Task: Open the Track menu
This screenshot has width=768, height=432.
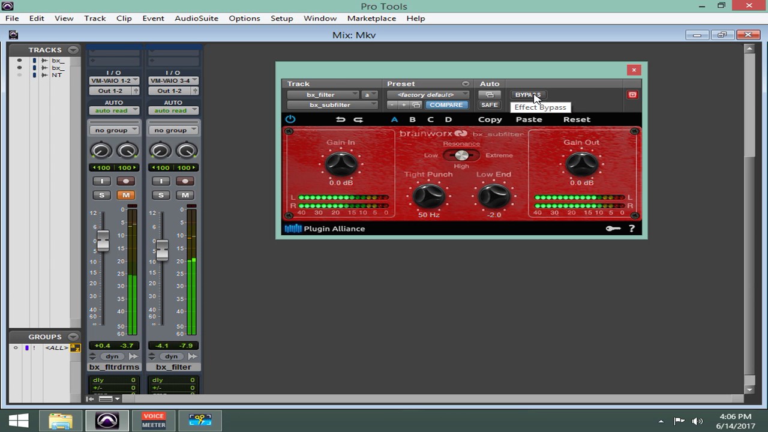Action: 95,18
